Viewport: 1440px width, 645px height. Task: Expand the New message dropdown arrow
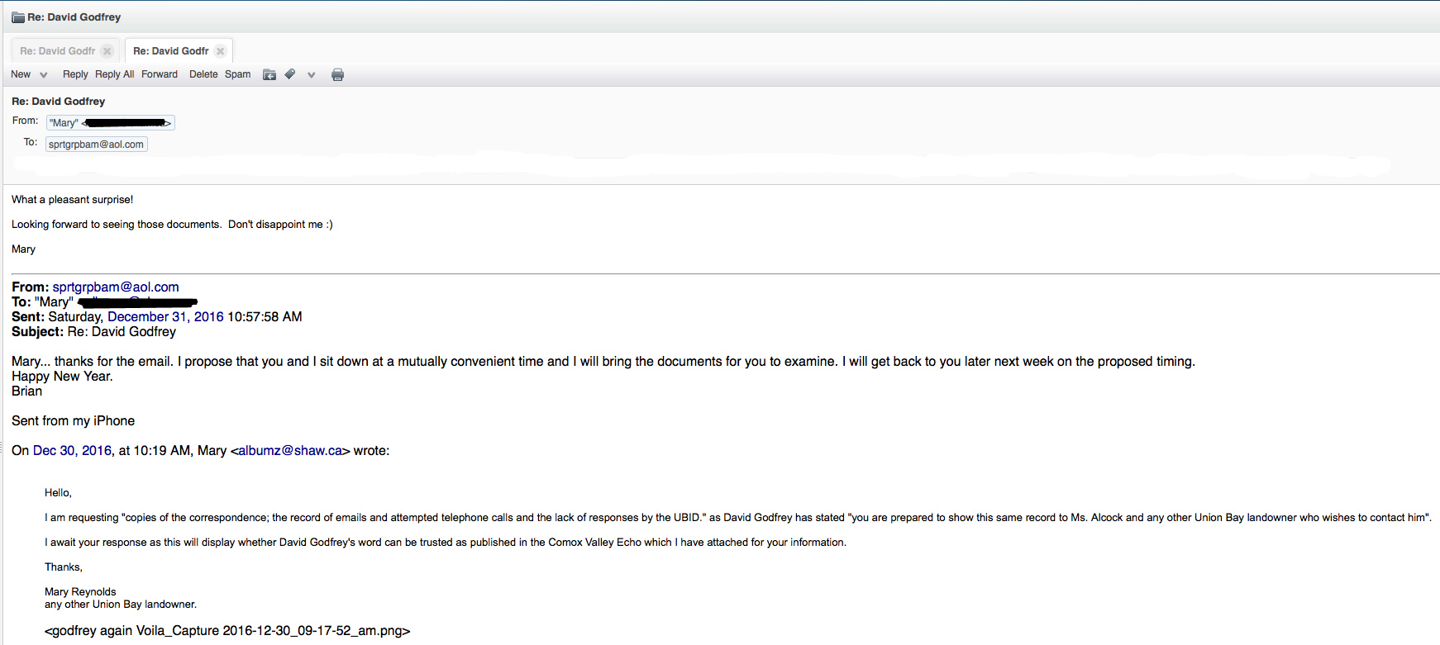[44, 75]
